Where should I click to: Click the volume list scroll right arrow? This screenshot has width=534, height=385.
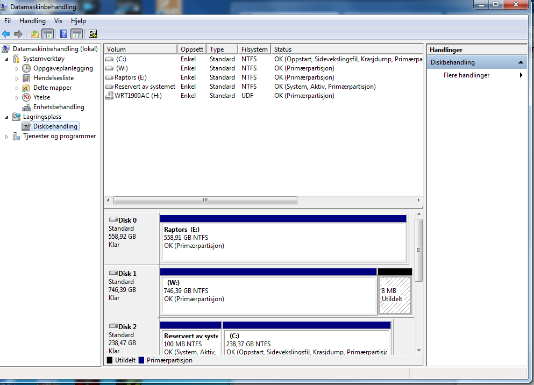(x=418, y=200)
